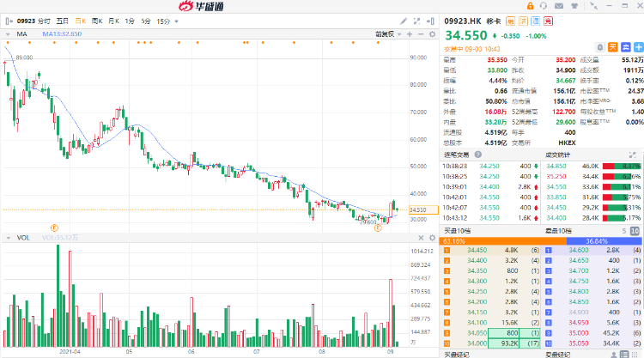Select the pencil drawing tool
This screenshot has height=358, width=644.
pyautogui.click(x=404, y=21)
